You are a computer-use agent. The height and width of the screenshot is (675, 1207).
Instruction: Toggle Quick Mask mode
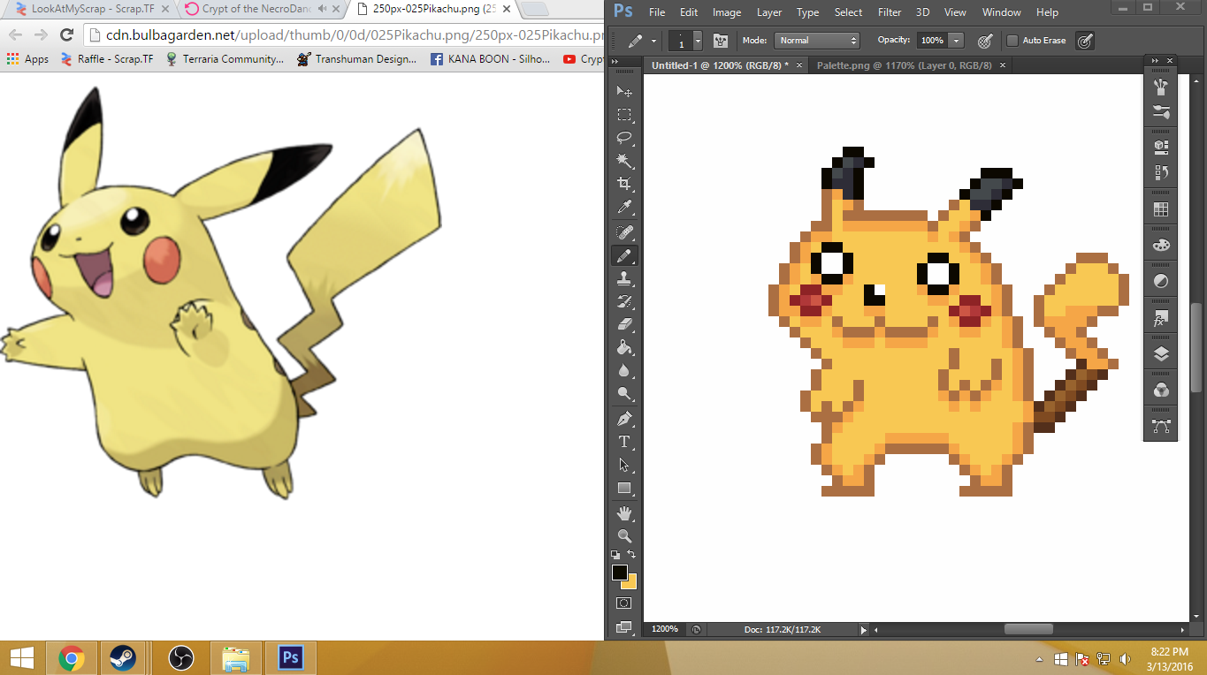tap(624, 603)
